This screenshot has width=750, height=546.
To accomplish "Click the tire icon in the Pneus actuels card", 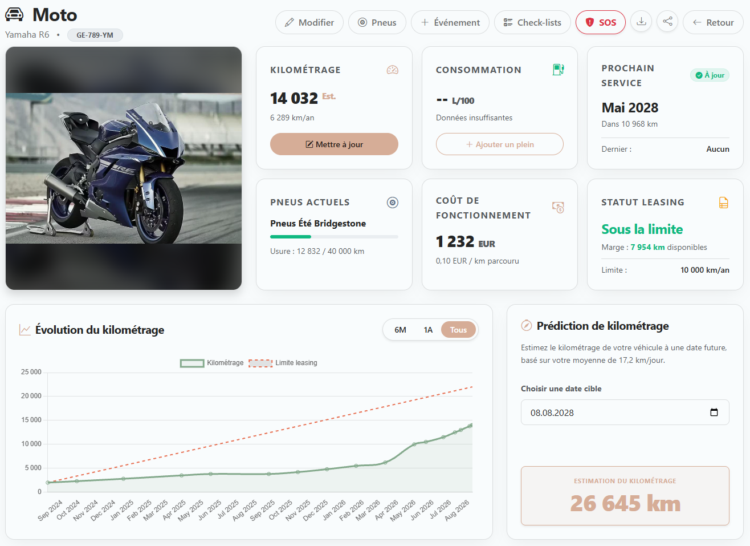I will click(393, 203).
